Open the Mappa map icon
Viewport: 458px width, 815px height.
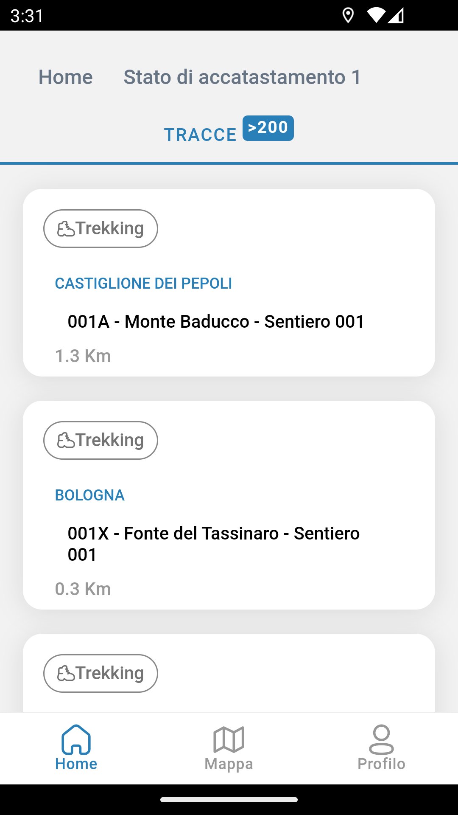[x=229, y=739]
